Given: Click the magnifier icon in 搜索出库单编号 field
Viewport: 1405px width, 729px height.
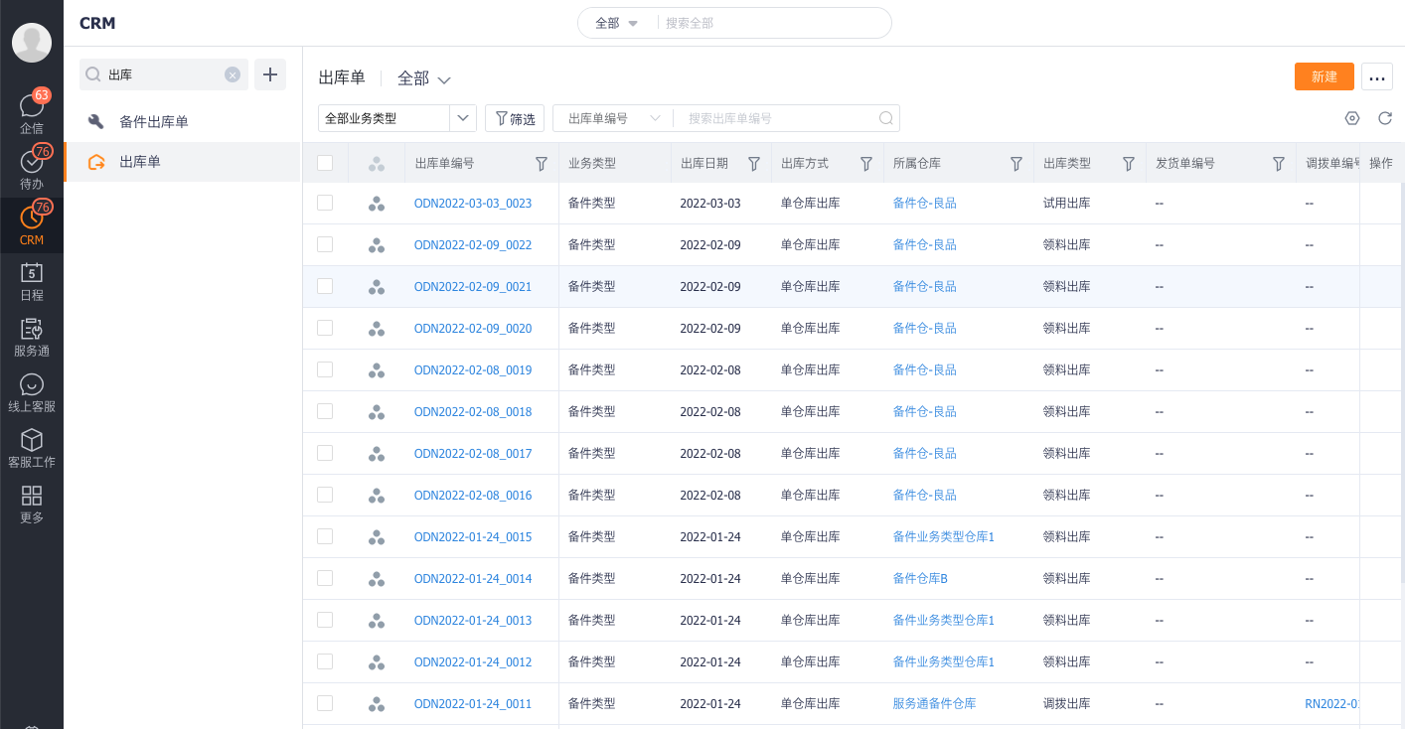Looking at the screenshot, I should pos(886,118).
